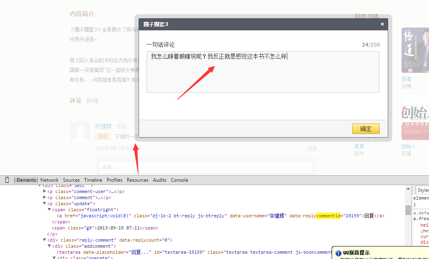Click the 想读 tag label
Viewport: 429px width, 259px height.
(x=103, y=136)
